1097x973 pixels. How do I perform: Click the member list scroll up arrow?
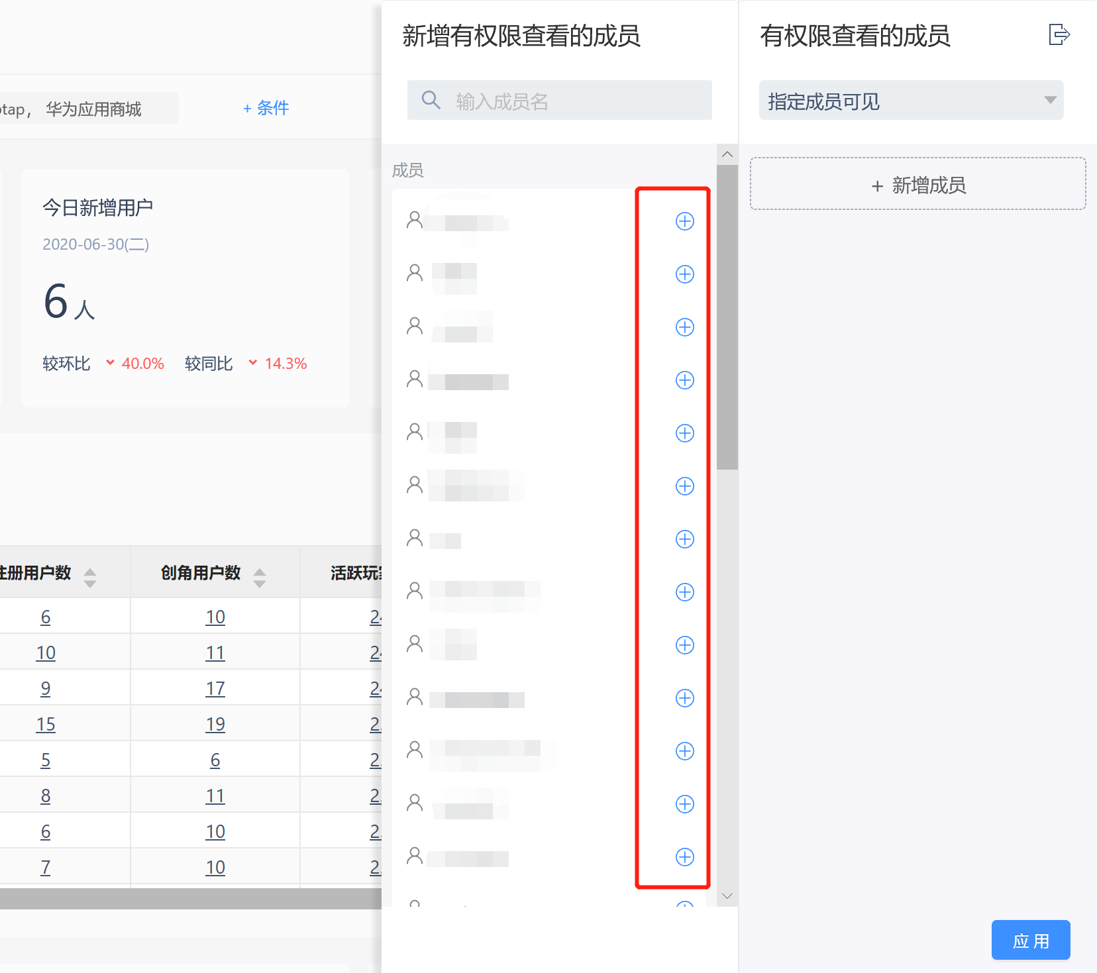coord(727,154)
